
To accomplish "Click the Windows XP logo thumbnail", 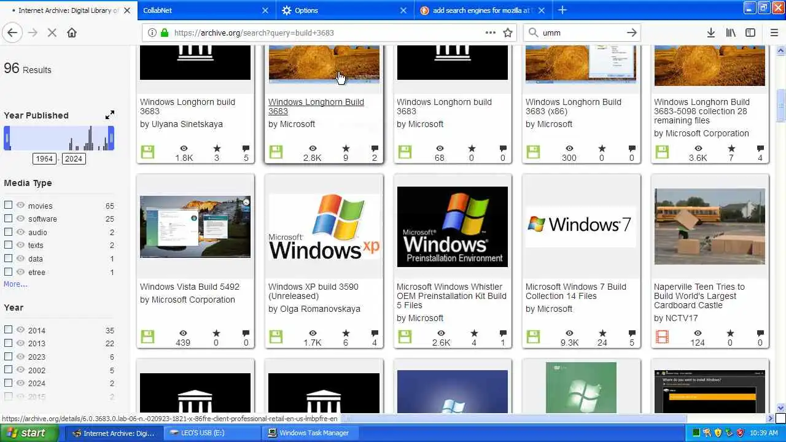I will click(x=324, y=227).
